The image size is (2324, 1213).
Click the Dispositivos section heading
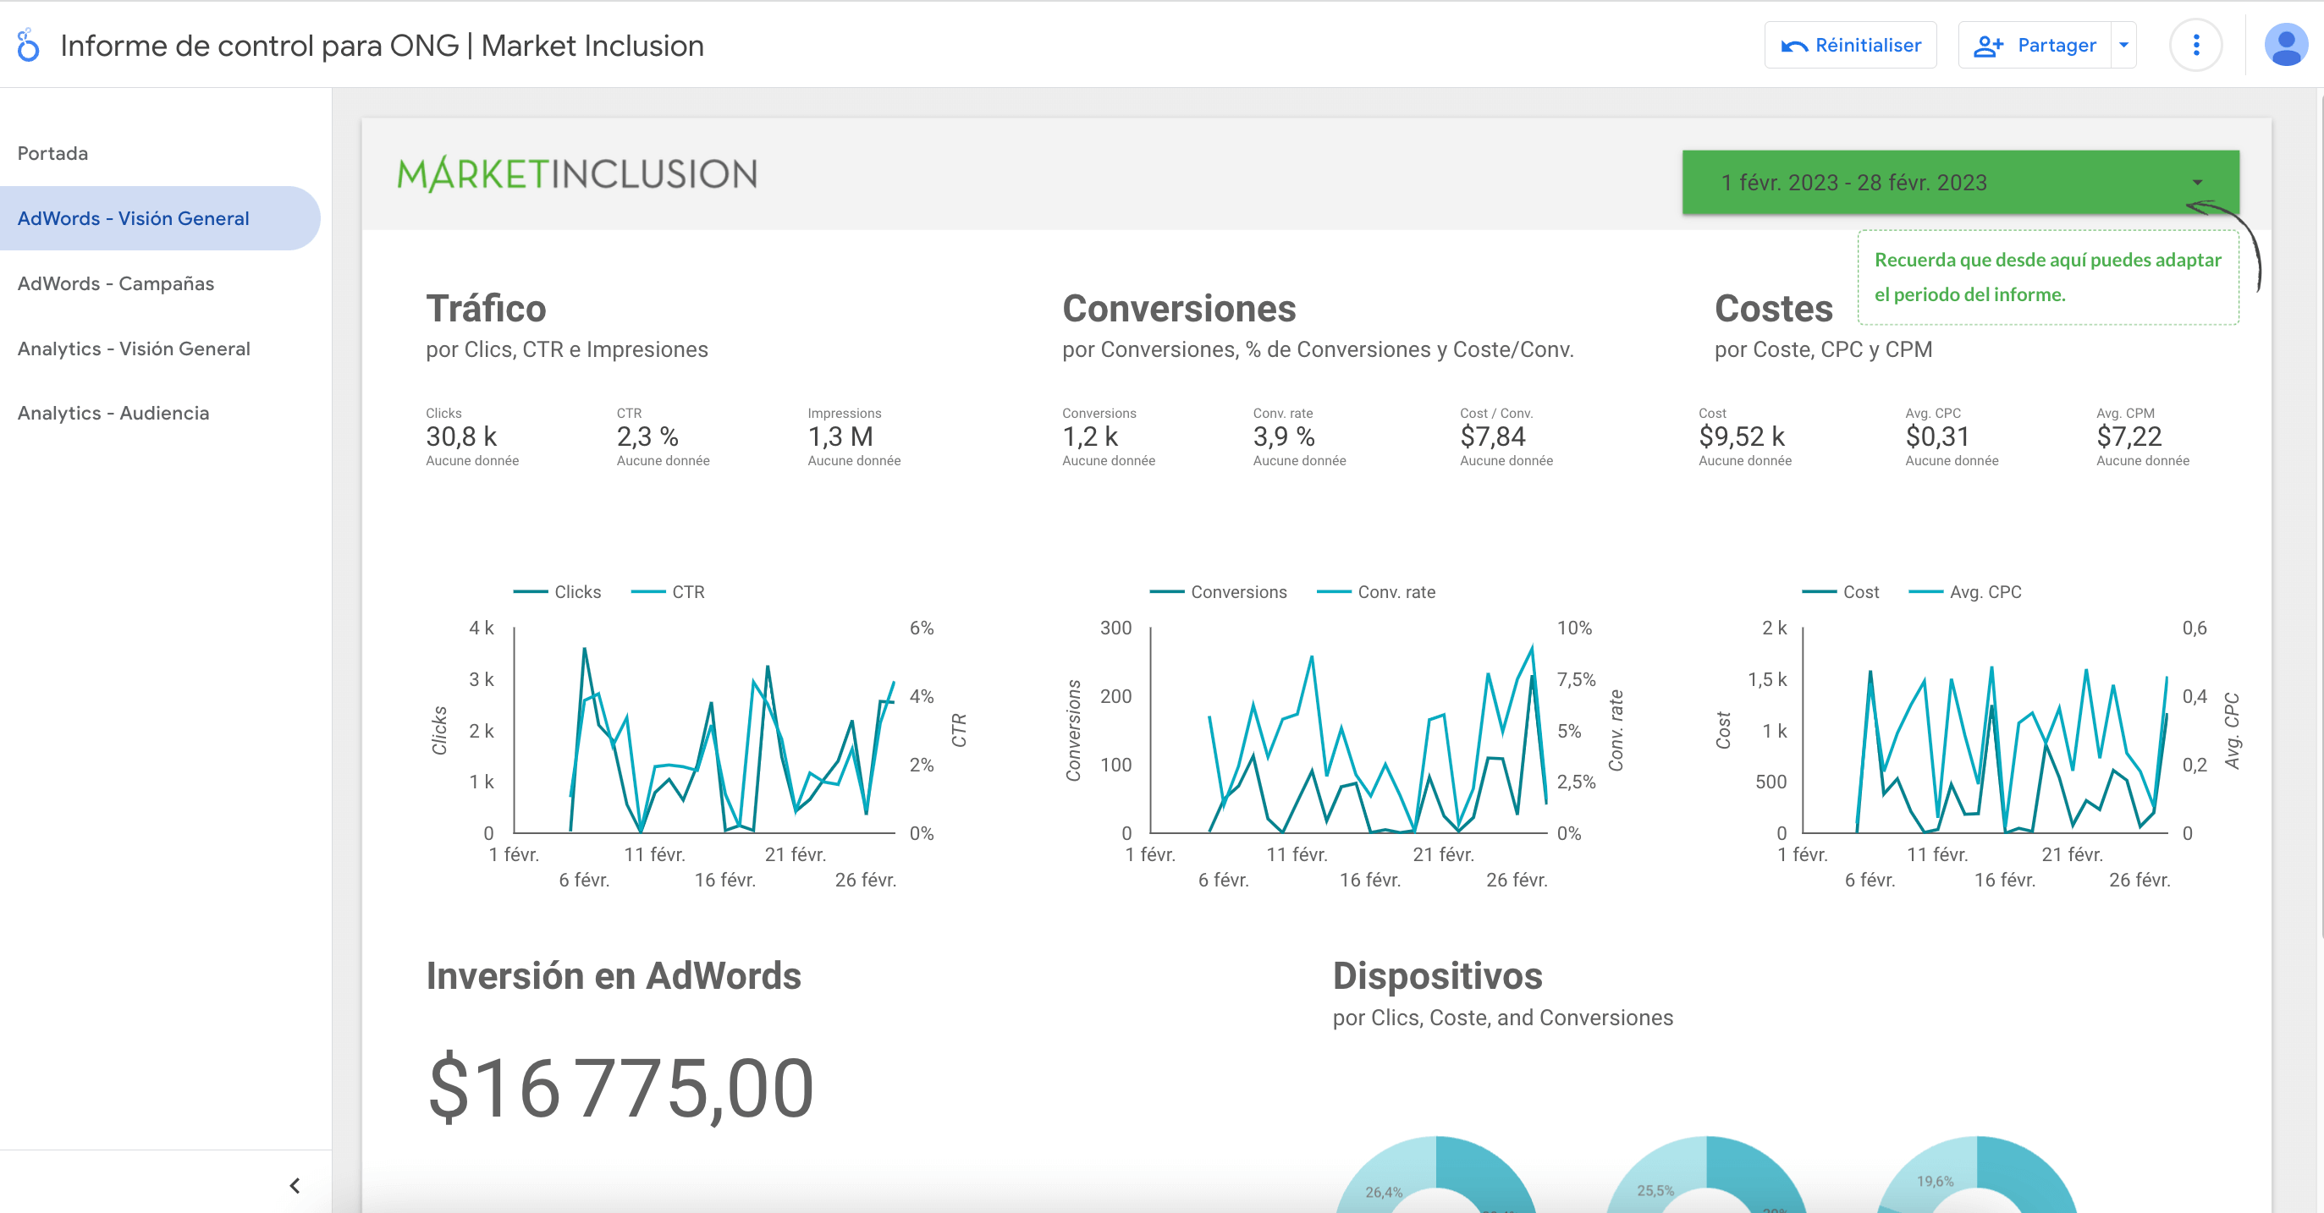pyautogui.click(x=1438, y=976)
